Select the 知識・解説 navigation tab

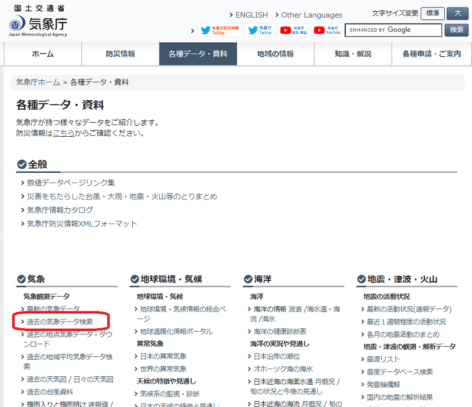(353, 54)
